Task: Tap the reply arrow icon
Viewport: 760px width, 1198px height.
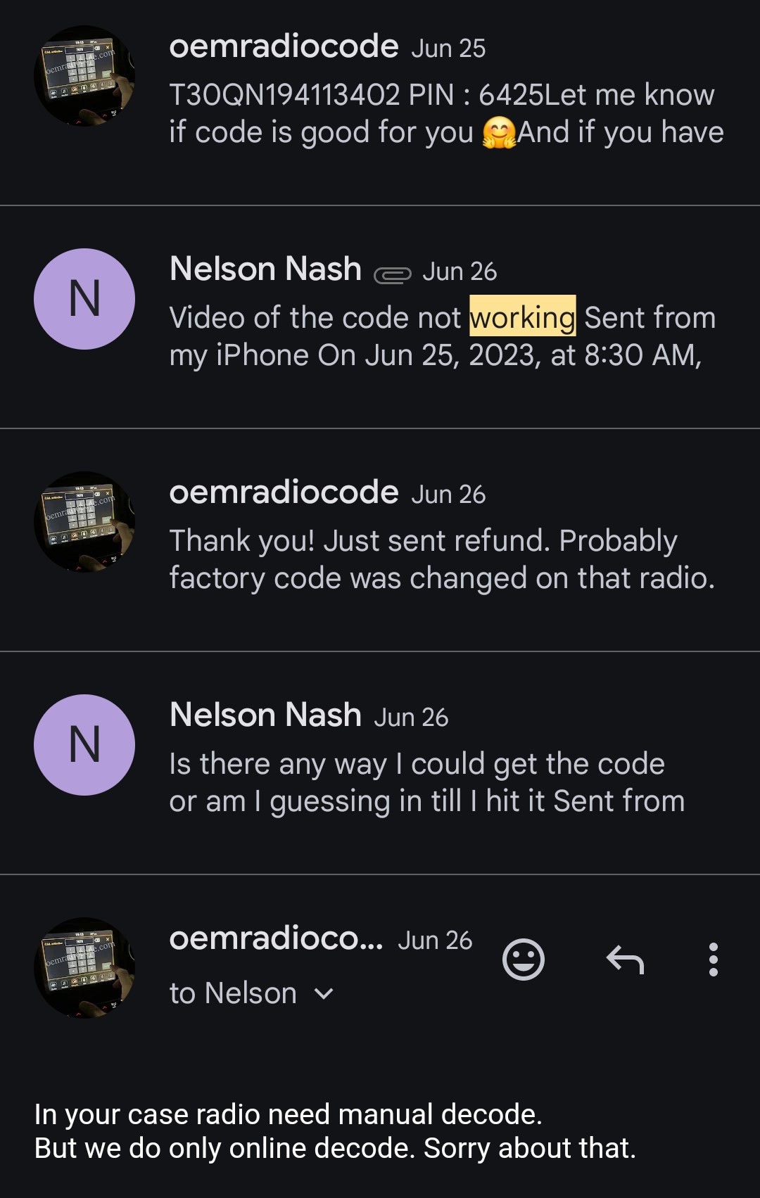Action: coord(625,960)
